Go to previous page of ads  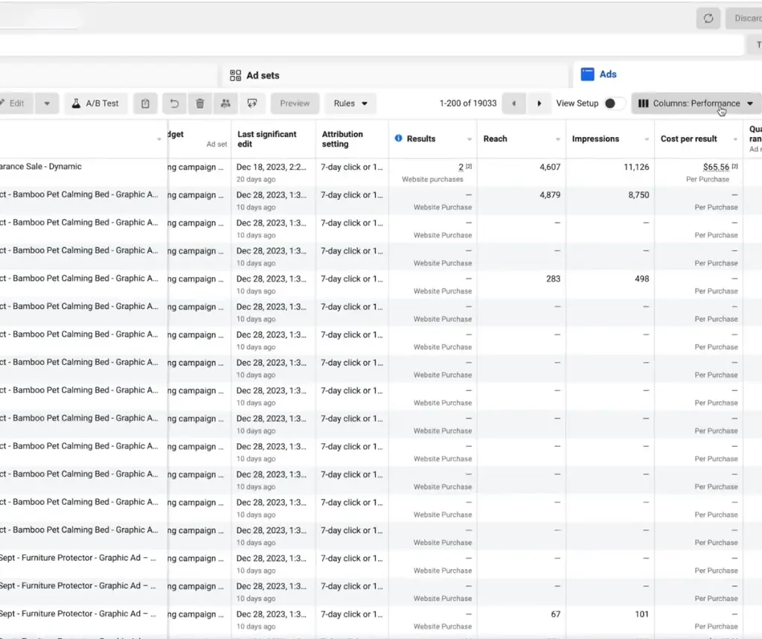pyautogui.click(x=513, y=104)
